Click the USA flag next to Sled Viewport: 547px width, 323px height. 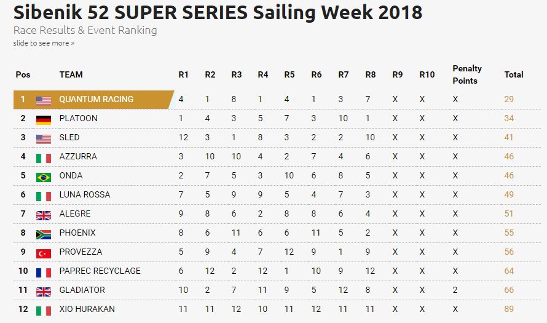point(44,139)
